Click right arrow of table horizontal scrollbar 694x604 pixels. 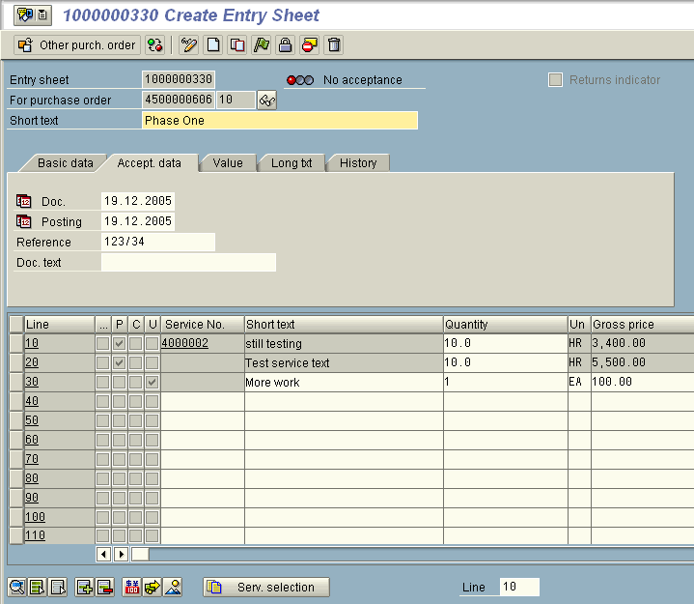[x=122, y=555]
